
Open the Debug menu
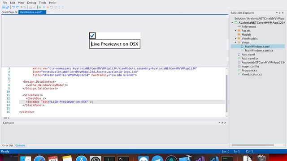pyautogui.click(x=31, y=3)
